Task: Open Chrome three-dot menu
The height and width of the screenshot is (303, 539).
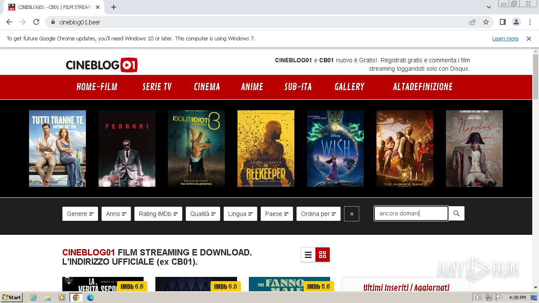Action: (x=530, y=22)
